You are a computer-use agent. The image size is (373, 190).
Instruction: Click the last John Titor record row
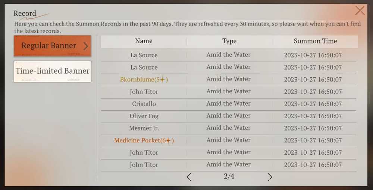tap(228, 165)
